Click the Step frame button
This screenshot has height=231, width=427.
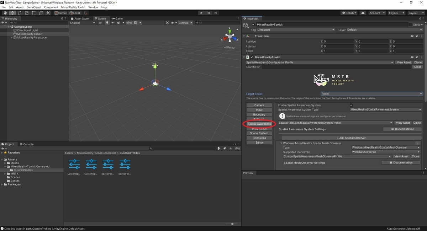pos(216,13)
